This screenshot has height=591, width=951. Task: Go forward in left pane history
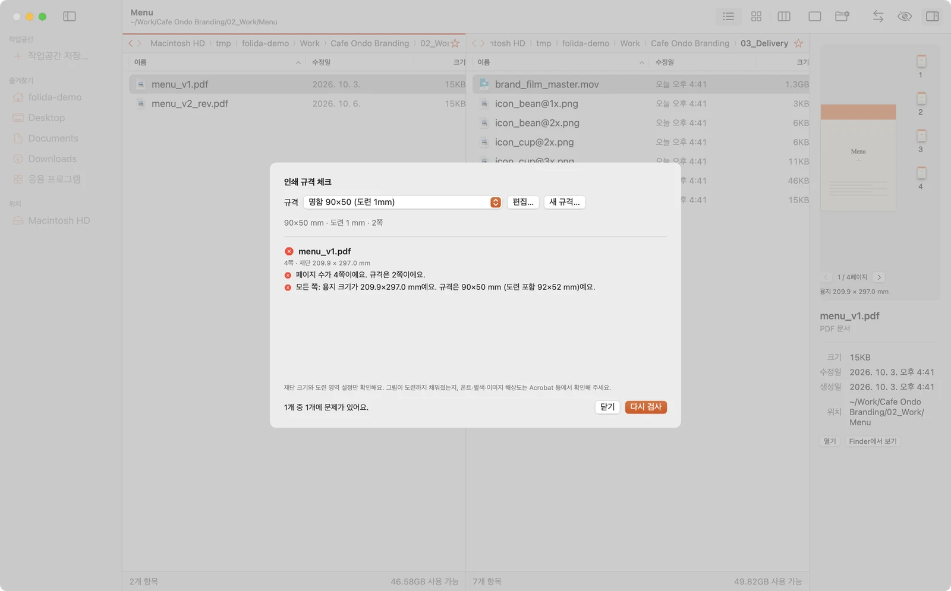click(139, 43)
